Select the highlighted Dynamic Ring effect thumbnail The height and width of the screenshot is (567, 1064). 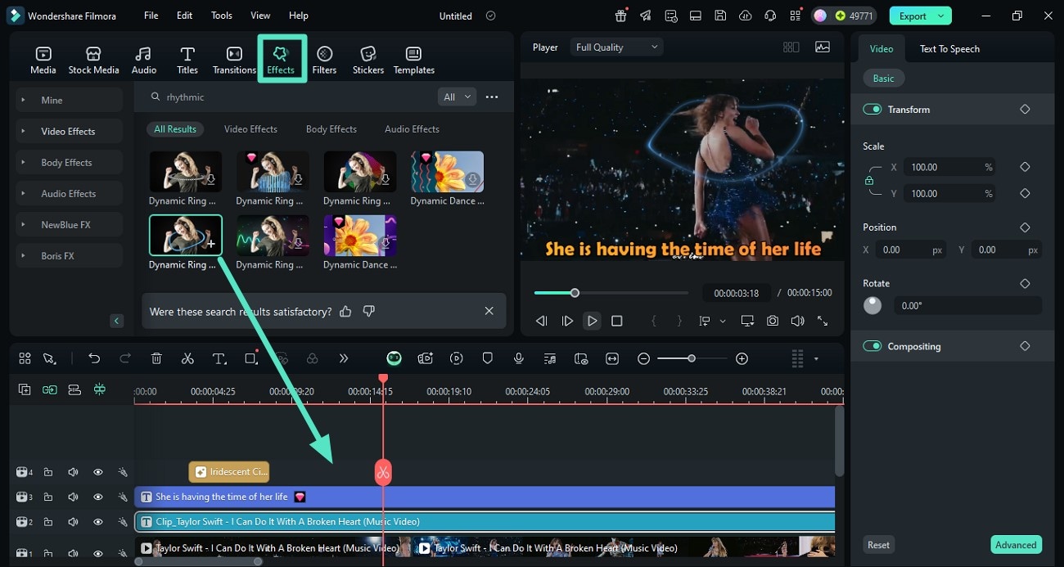point(185,236)
